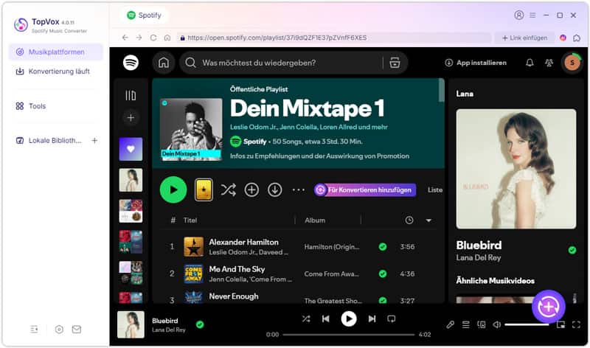Open Musikplattformen in TopVox sidebar
The height and width of the screenshot is (348, 590).
tap(56, 52)
